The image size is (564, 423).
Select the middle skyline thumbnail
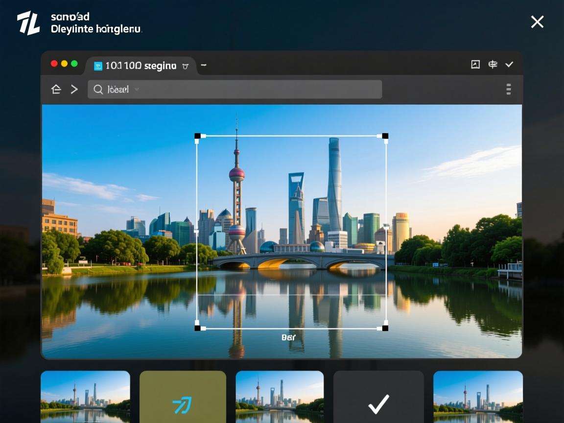tap(280, 397)
